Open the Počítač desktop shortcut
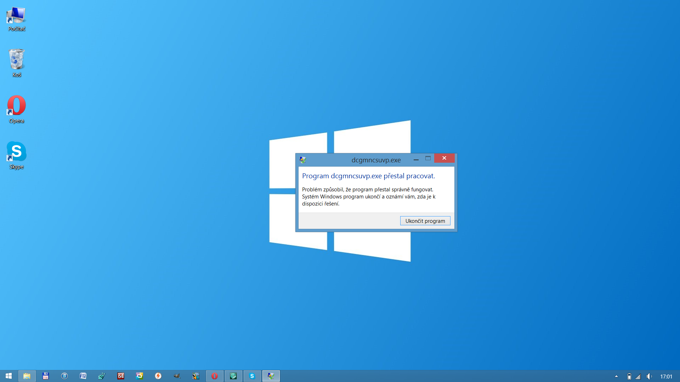Image resolution: width=680 pixels, height=382 pixels. [16, 19]
